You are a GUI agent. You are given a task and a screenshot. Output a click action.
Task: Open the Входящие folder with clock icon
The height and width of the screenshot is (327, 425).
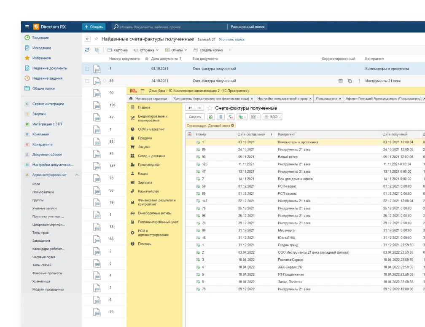pyautogui.click(x=40, y=38)
